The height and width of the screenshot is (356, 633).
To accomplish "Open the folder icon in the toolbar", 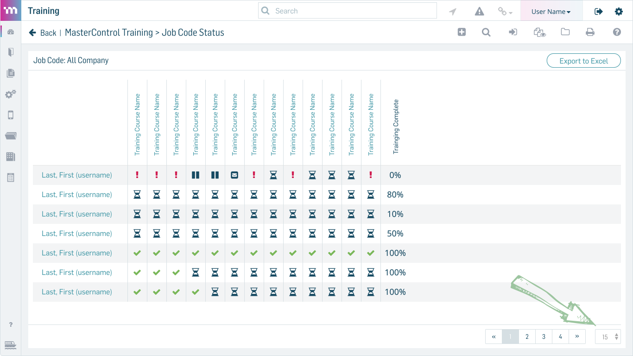I will (x=565, y=32).
